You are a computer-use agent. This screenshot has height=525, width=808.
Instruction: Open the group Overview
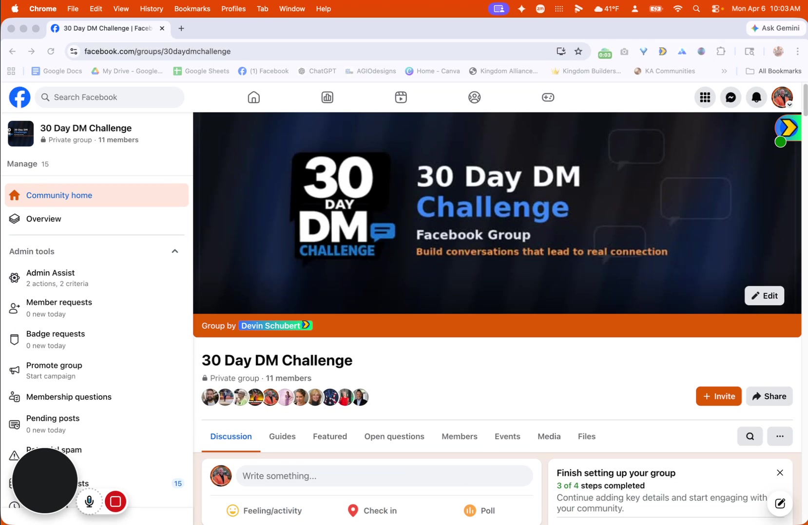point(96,219)
